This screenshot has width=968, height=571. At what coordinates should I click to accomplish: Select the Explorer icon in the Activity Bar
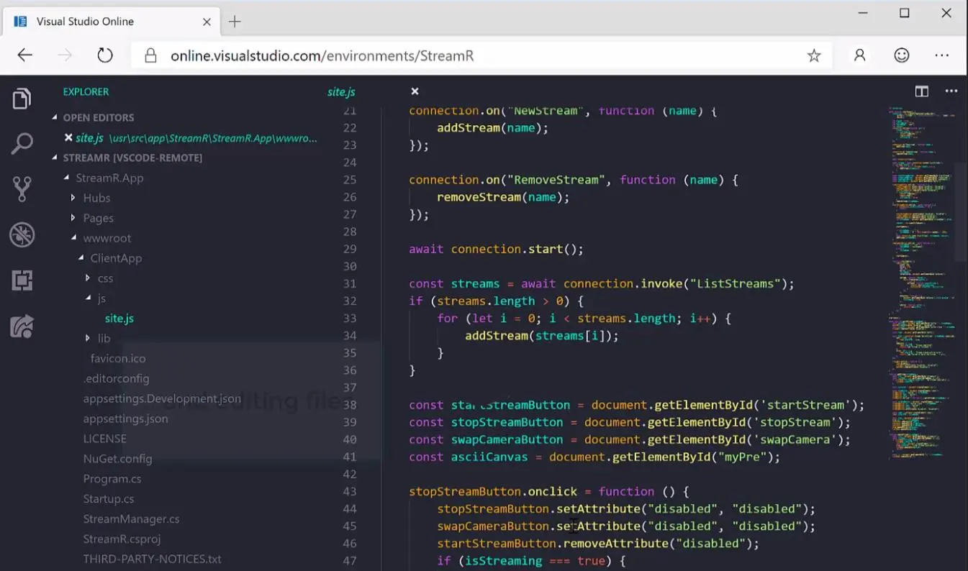pyautogui.click(x=21, y=98)
